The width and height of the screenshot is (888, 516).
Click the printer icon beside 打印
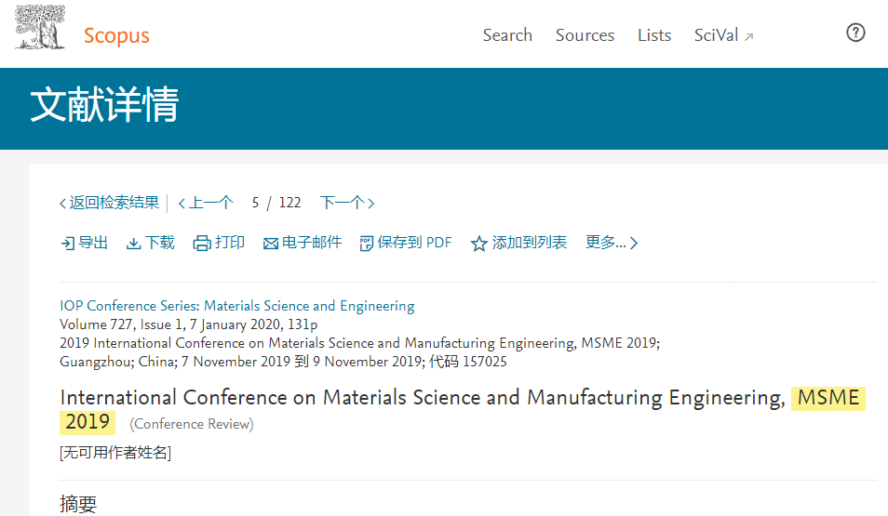202,244
